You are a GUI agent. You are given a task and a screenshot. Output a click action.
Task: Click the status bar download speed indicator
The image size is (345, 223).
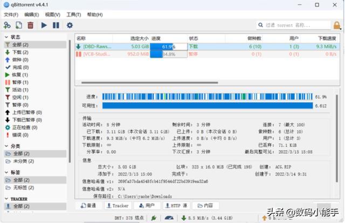[x=207, y=218]
